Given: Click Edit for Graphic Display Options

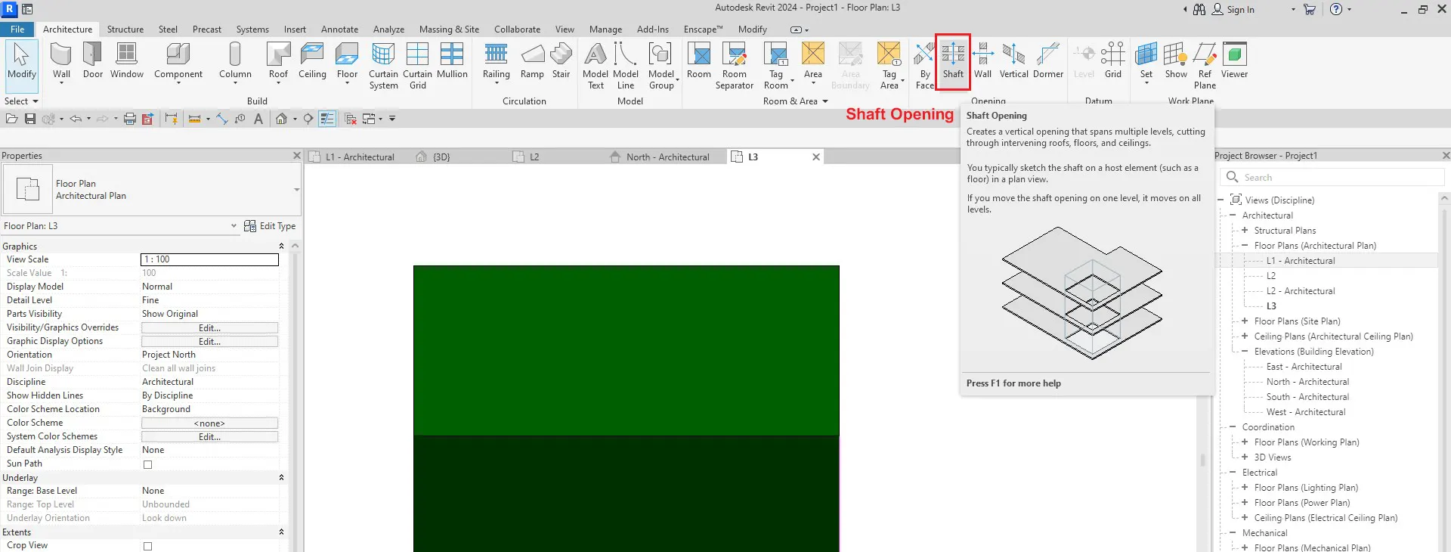Looking at the screenshot, I should [209, 342].
